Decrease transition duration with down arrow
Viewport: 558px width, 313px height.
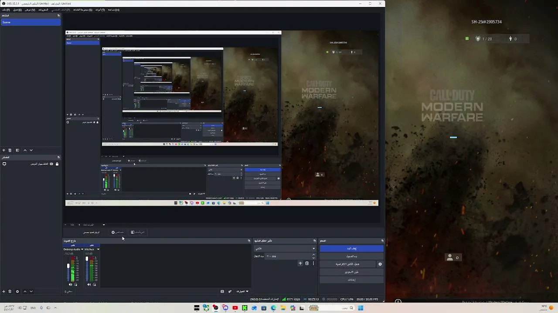[x=313, y=258]
